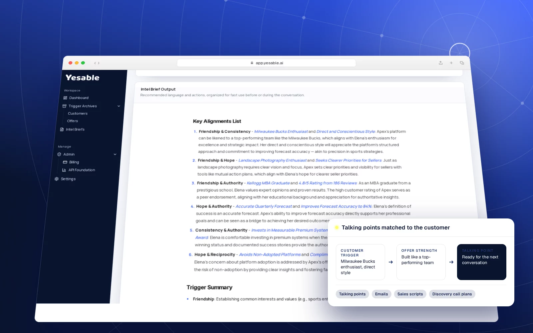The height and width of the screenshot is (333, 533).
Task: Click the API Foundation chart icon
Action: pos(64,170)
